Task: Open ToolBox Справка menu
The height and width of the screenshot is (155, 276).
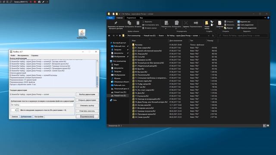Action: coord(34,56)
